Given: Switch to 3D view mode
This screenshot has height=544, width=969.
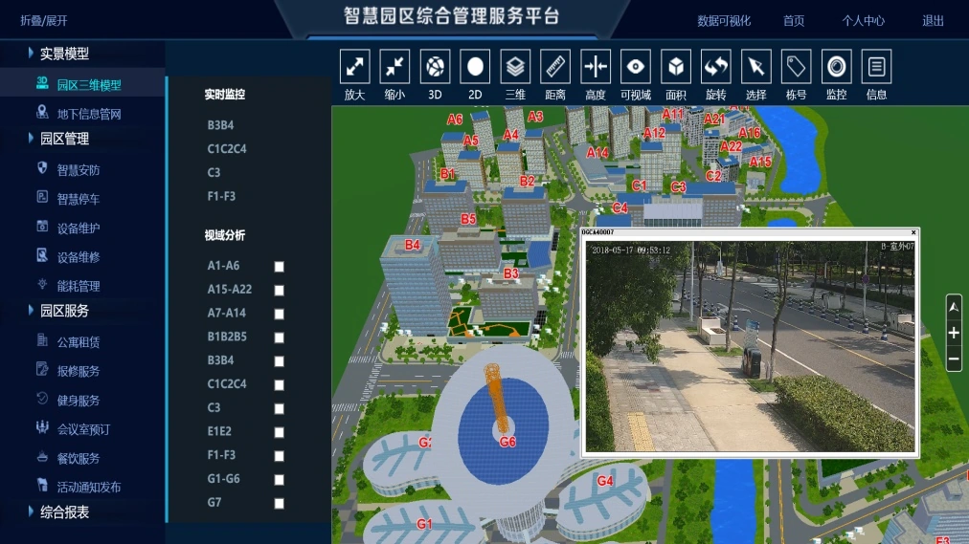Looking at the screenshot, I should click(x=435, y=67).
